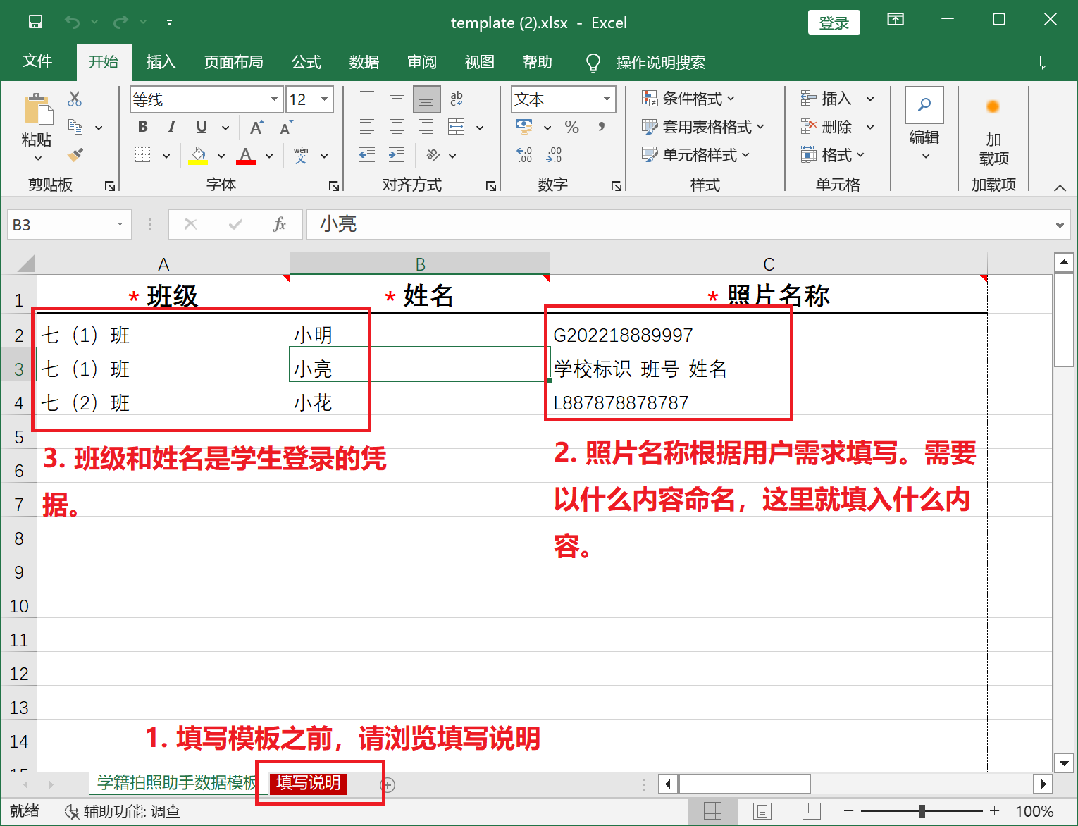This screenshot has height=826, width=1078.
Task: Open the number format dropdown showing 文本
Action: pyautogui.click(x=606, y=99)
